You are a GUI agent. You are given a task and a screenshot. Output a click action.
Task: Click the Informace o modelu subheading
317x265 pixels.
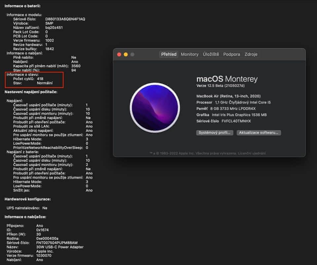pyautogui.click(x=24, y=15)
